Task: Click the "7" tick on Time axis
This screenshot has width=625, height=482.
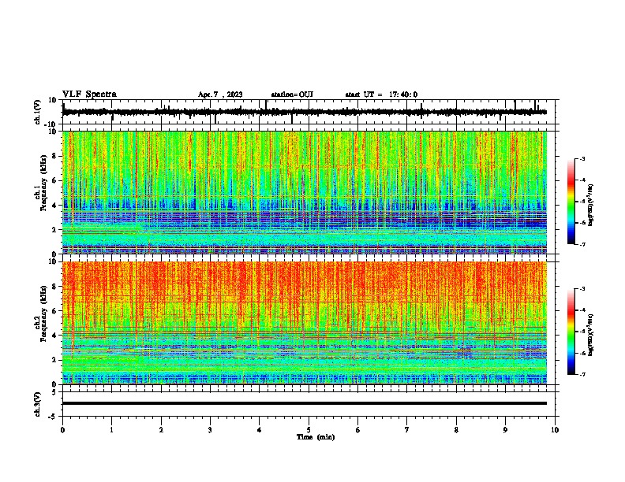Action: [x=407, y=430]
